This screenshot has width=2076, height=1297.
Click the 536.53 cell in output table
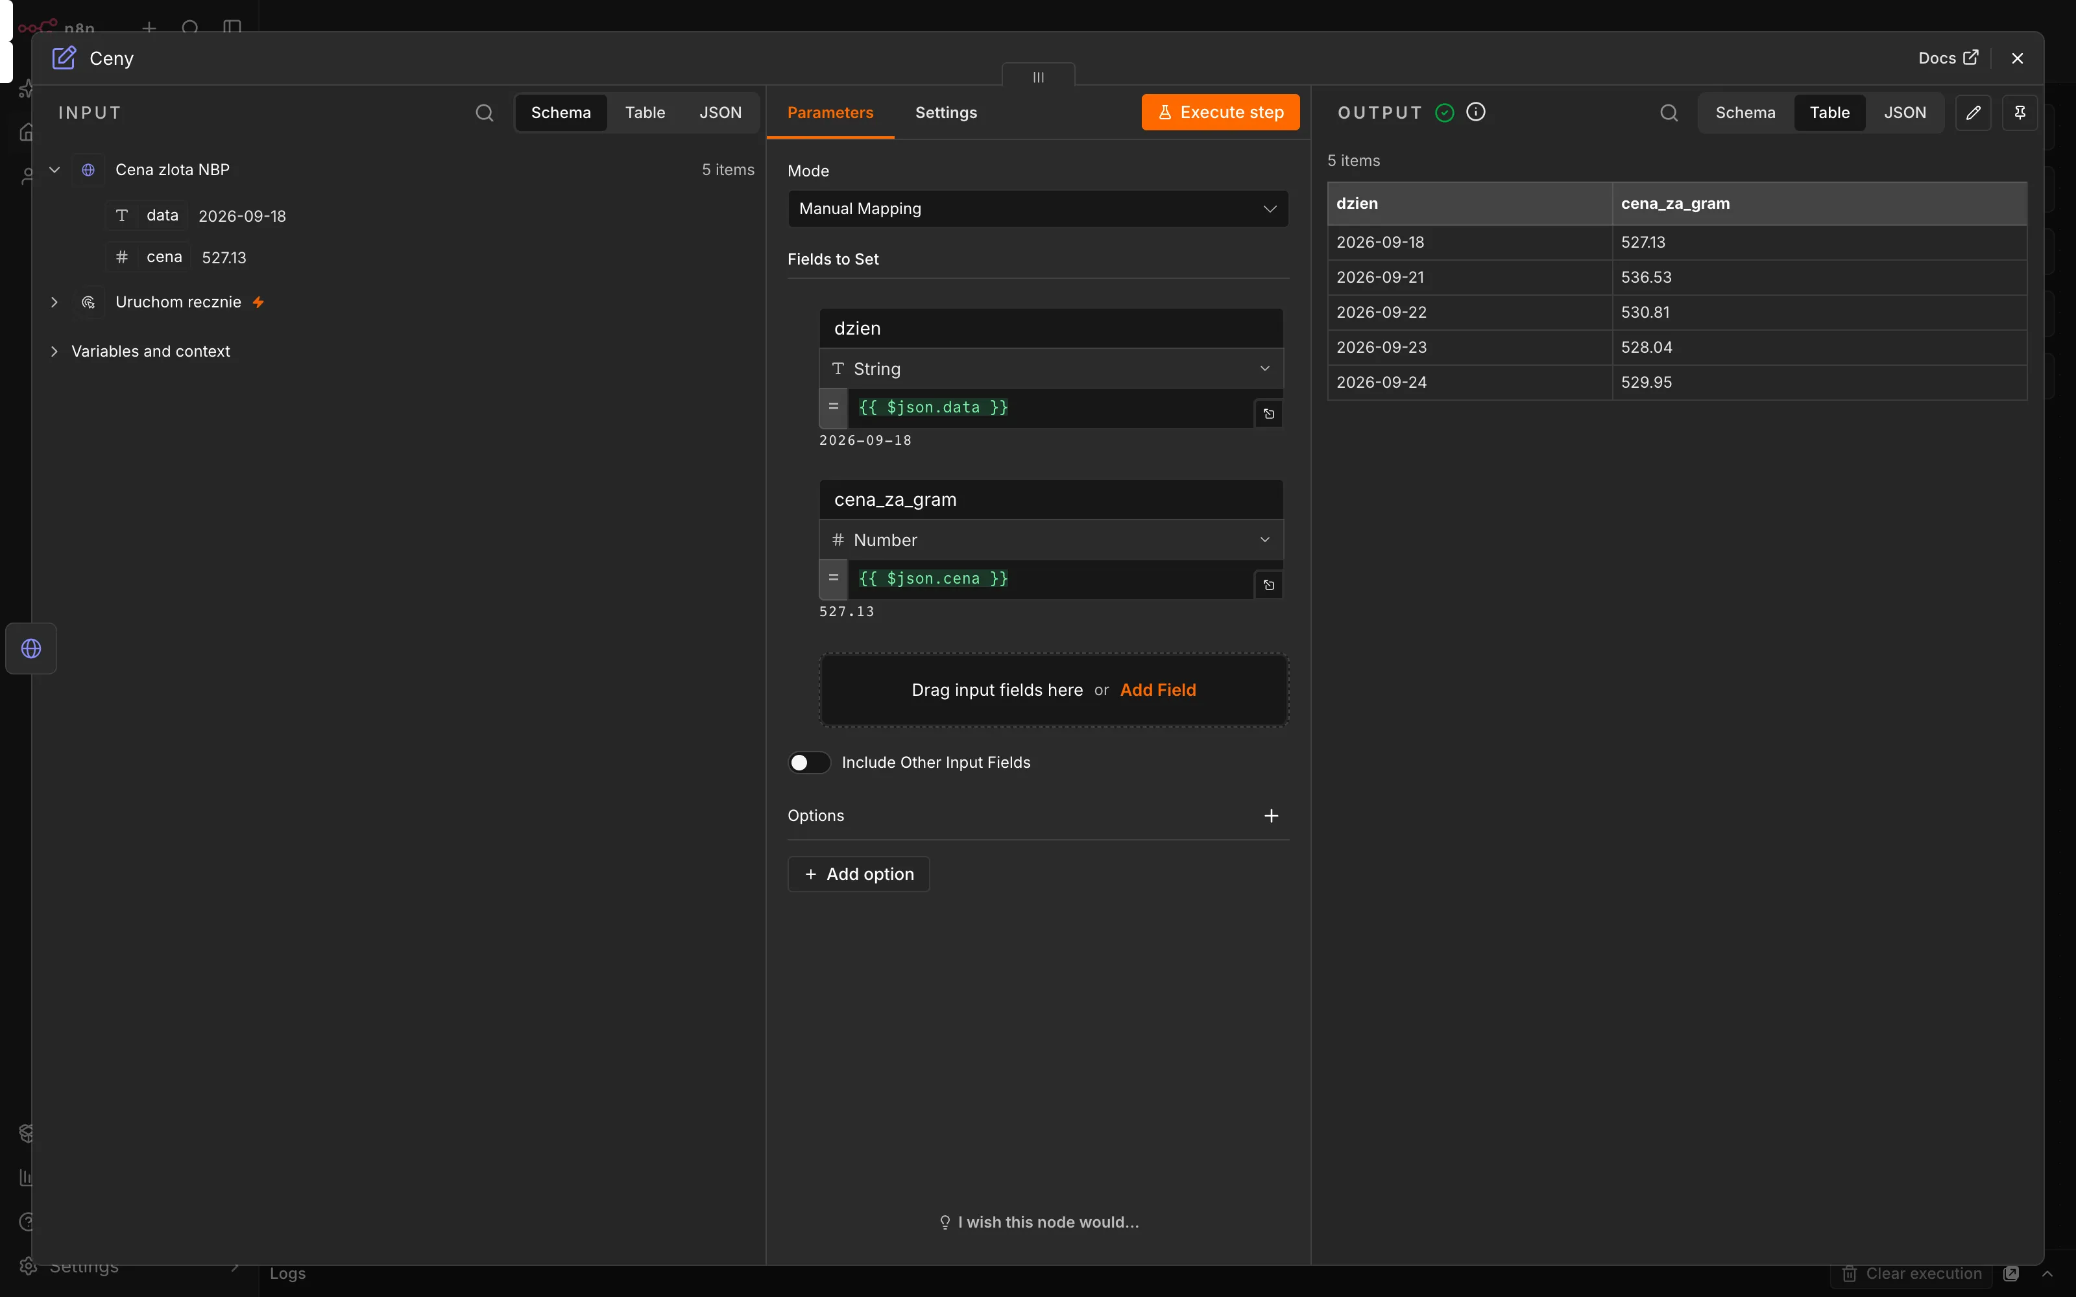point(1818,277)
